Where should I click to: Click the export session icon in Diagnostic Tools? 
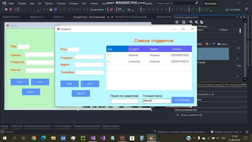[x=184, y=22]
